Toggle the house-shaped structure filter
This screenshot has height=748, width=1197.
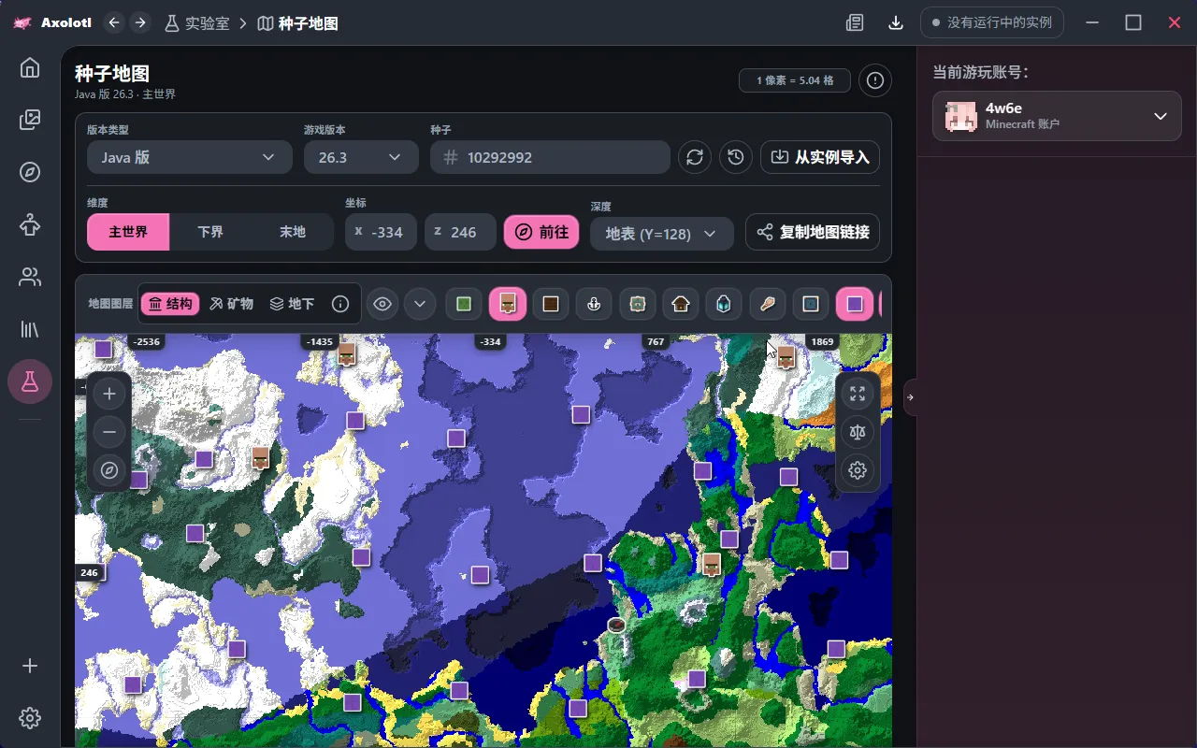point(681,304)
